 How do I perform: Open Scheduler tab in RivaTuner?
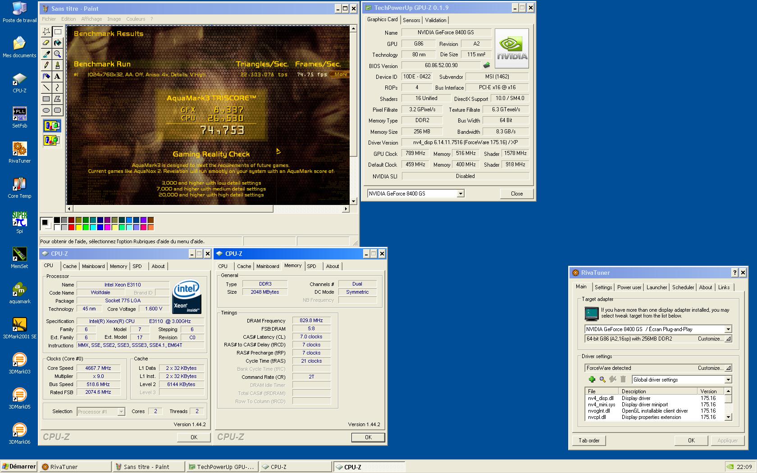point(683,287)
